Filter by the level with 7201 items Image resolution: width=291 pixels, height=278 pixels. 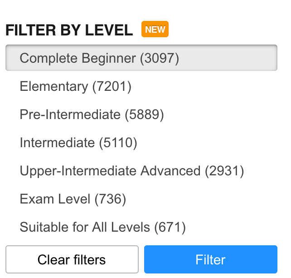pos(76,86)
